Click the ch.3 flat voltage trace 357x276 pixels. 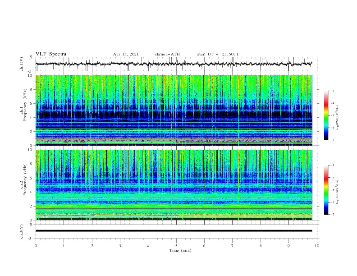(x=174, y=231)
